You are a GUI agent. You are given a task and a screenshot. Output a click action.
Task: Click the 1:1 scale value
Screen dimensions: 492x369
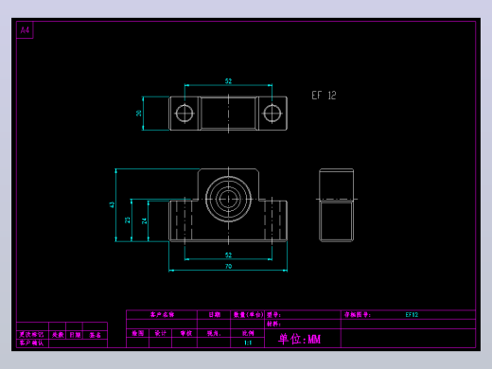248,343
